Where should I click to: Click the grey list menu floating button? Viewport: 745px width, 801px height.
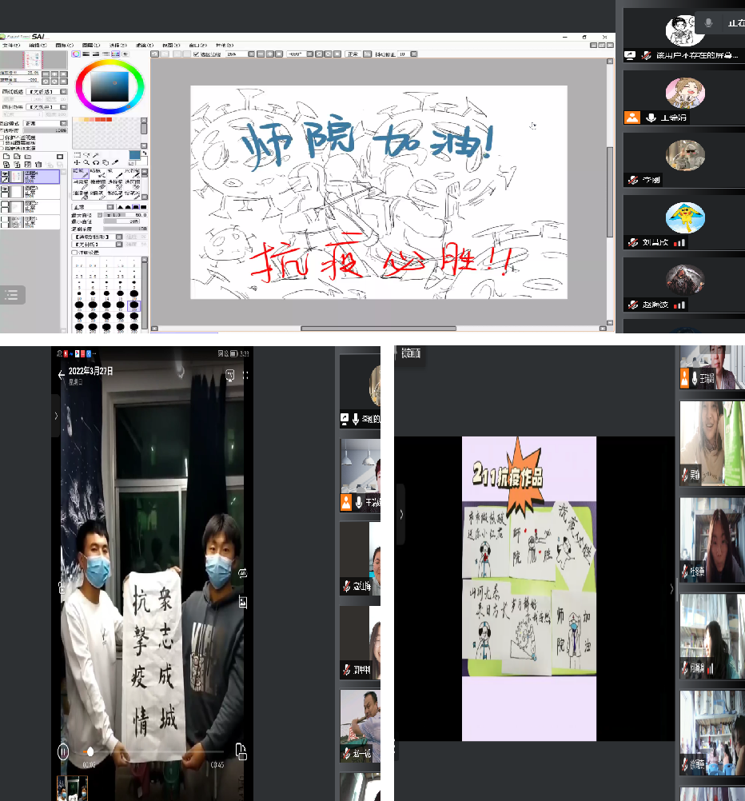click(12, 295)
